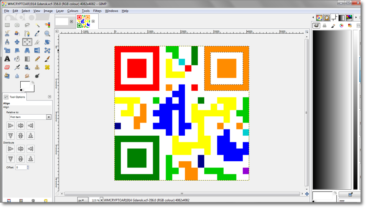Select the Zoom magnifier tool
The image size is (366, 208).
click(x=47, y=33)
